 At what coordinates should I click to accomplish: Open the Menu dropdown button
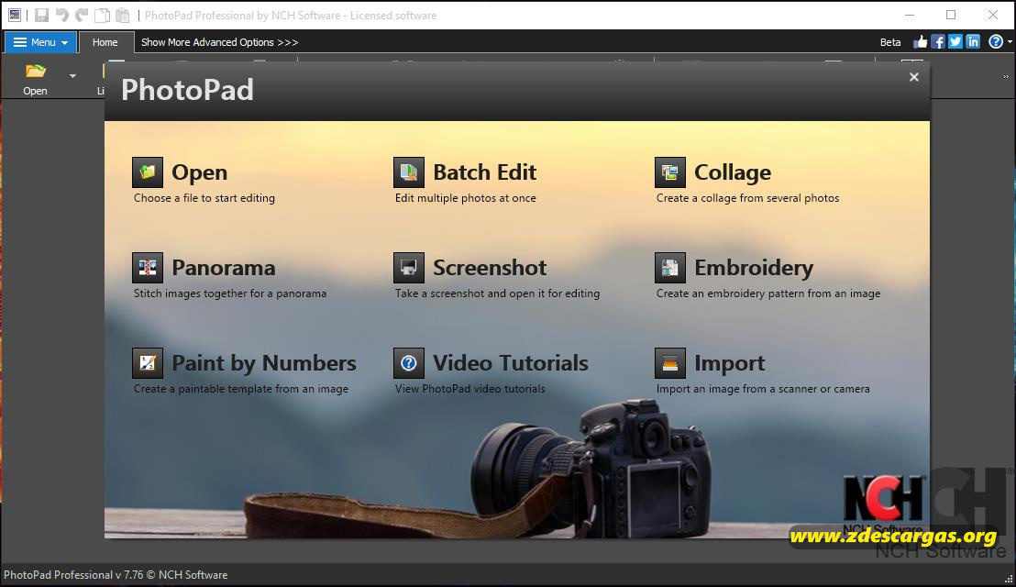click(41, 42)
